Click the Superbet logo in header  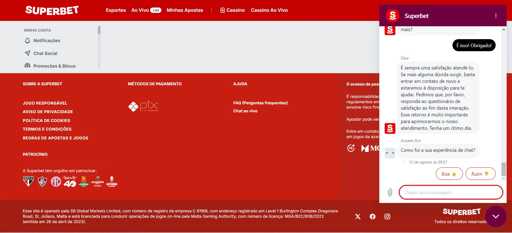[x=52, y=10]
